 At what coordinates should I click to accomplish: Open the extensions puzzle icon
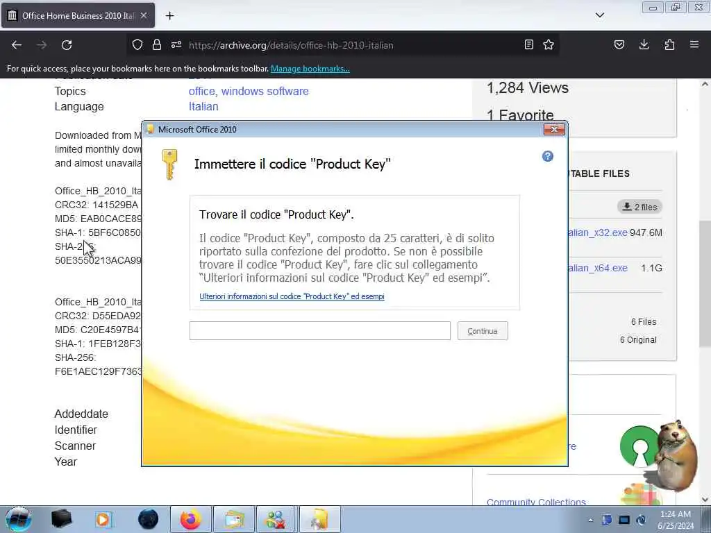click(669, 44)
